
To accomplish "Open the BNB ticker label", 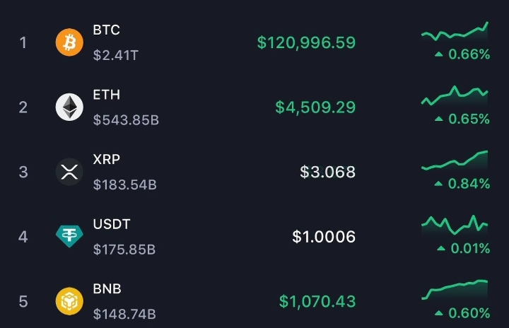I will pos(107,288).
